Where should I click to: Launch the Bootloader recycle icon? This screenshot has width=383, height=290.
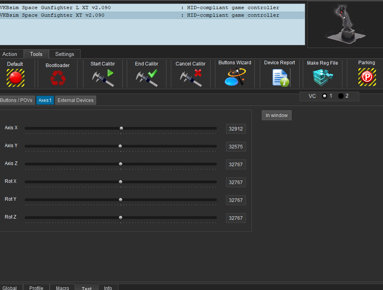[x=58, y=78]
